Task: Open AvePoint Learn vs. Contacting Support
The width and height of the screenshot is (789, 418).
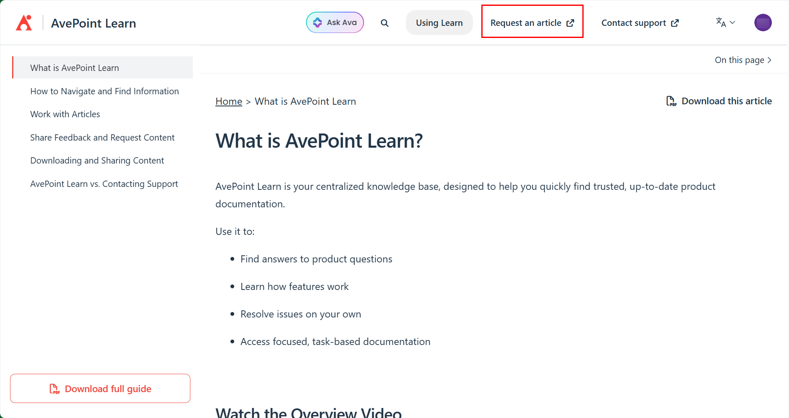Action: [104, 184]
